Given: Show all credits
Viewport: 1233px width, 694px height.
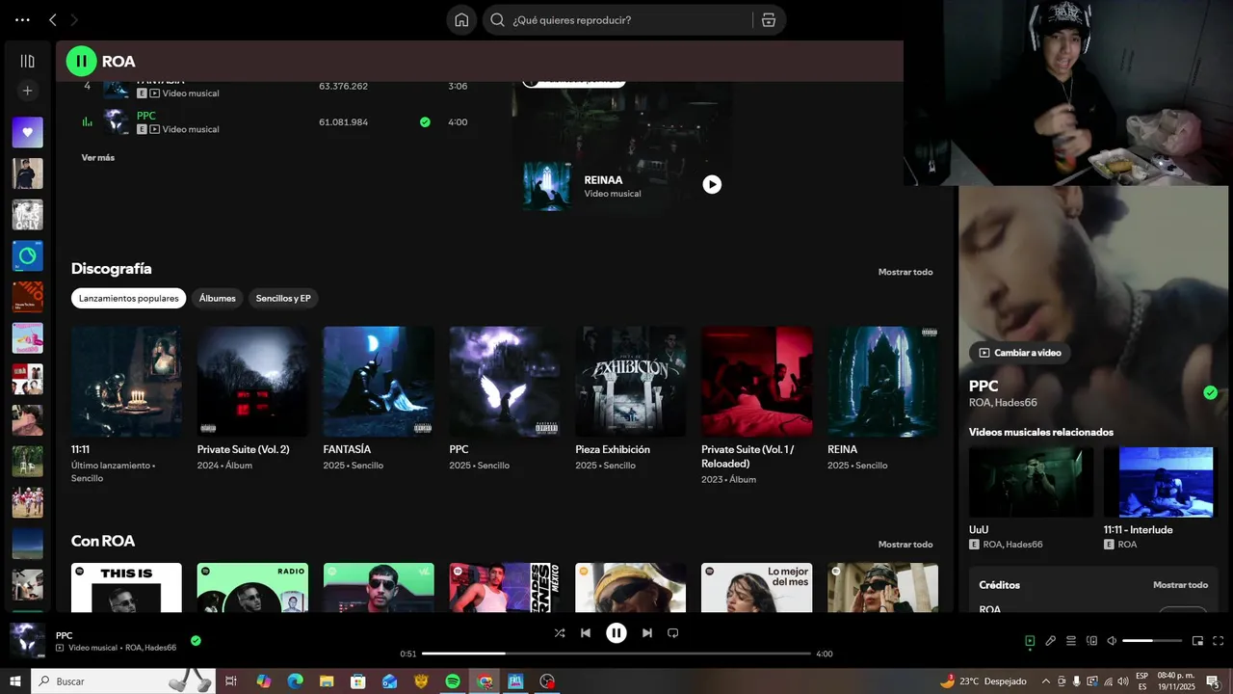Looking at the screenshot, I should (x=1180, y=585).
